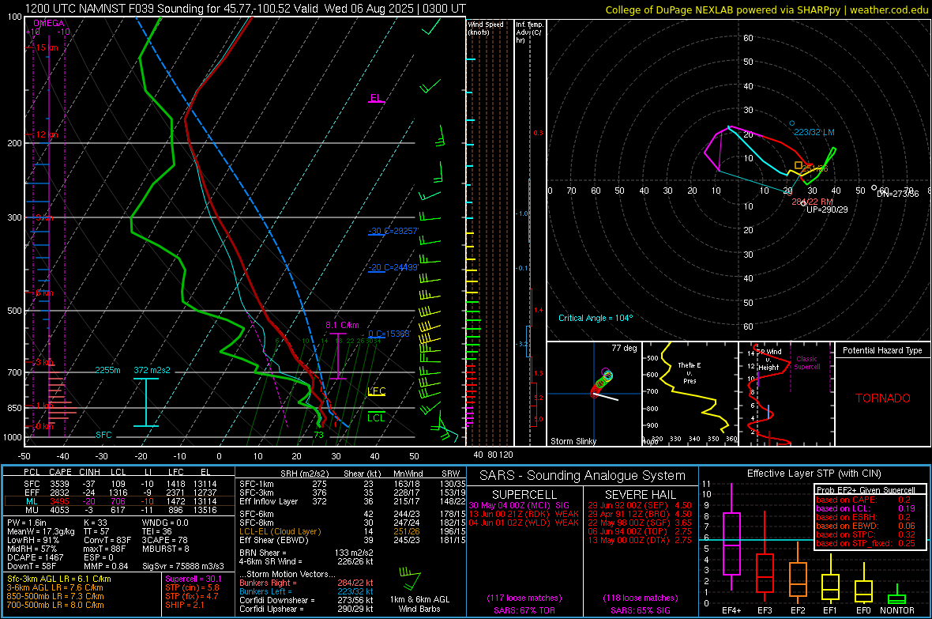Click the red TORNADO hazard text
Screen dimensions: 932x619
883,398
